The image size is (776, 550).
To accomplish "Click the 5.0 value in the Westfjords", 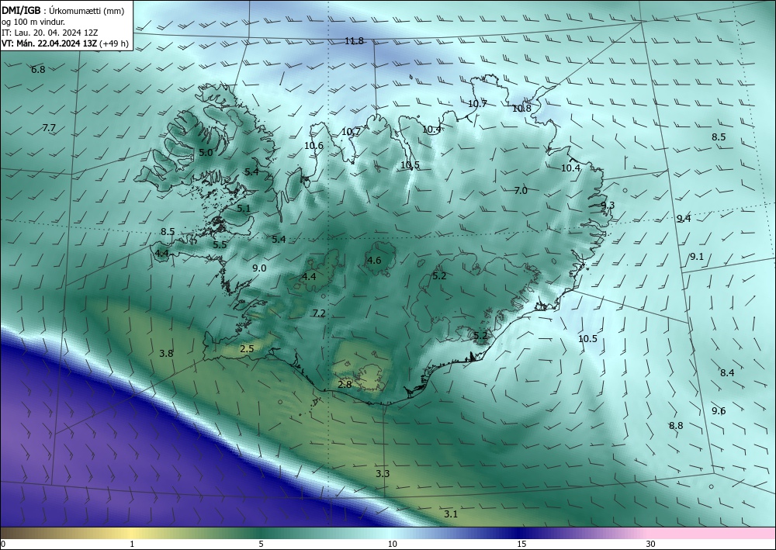I will [x=206, y=153].
